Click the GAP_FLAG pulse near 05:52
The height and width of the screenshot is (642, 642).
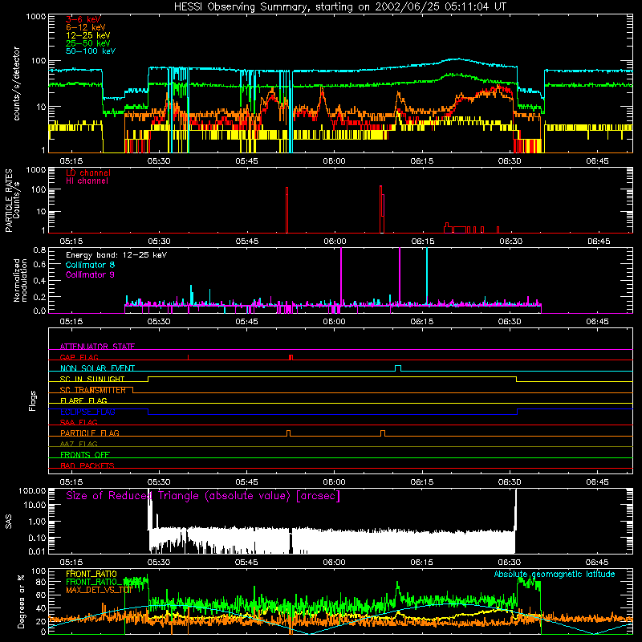click(x=291, y=357)
